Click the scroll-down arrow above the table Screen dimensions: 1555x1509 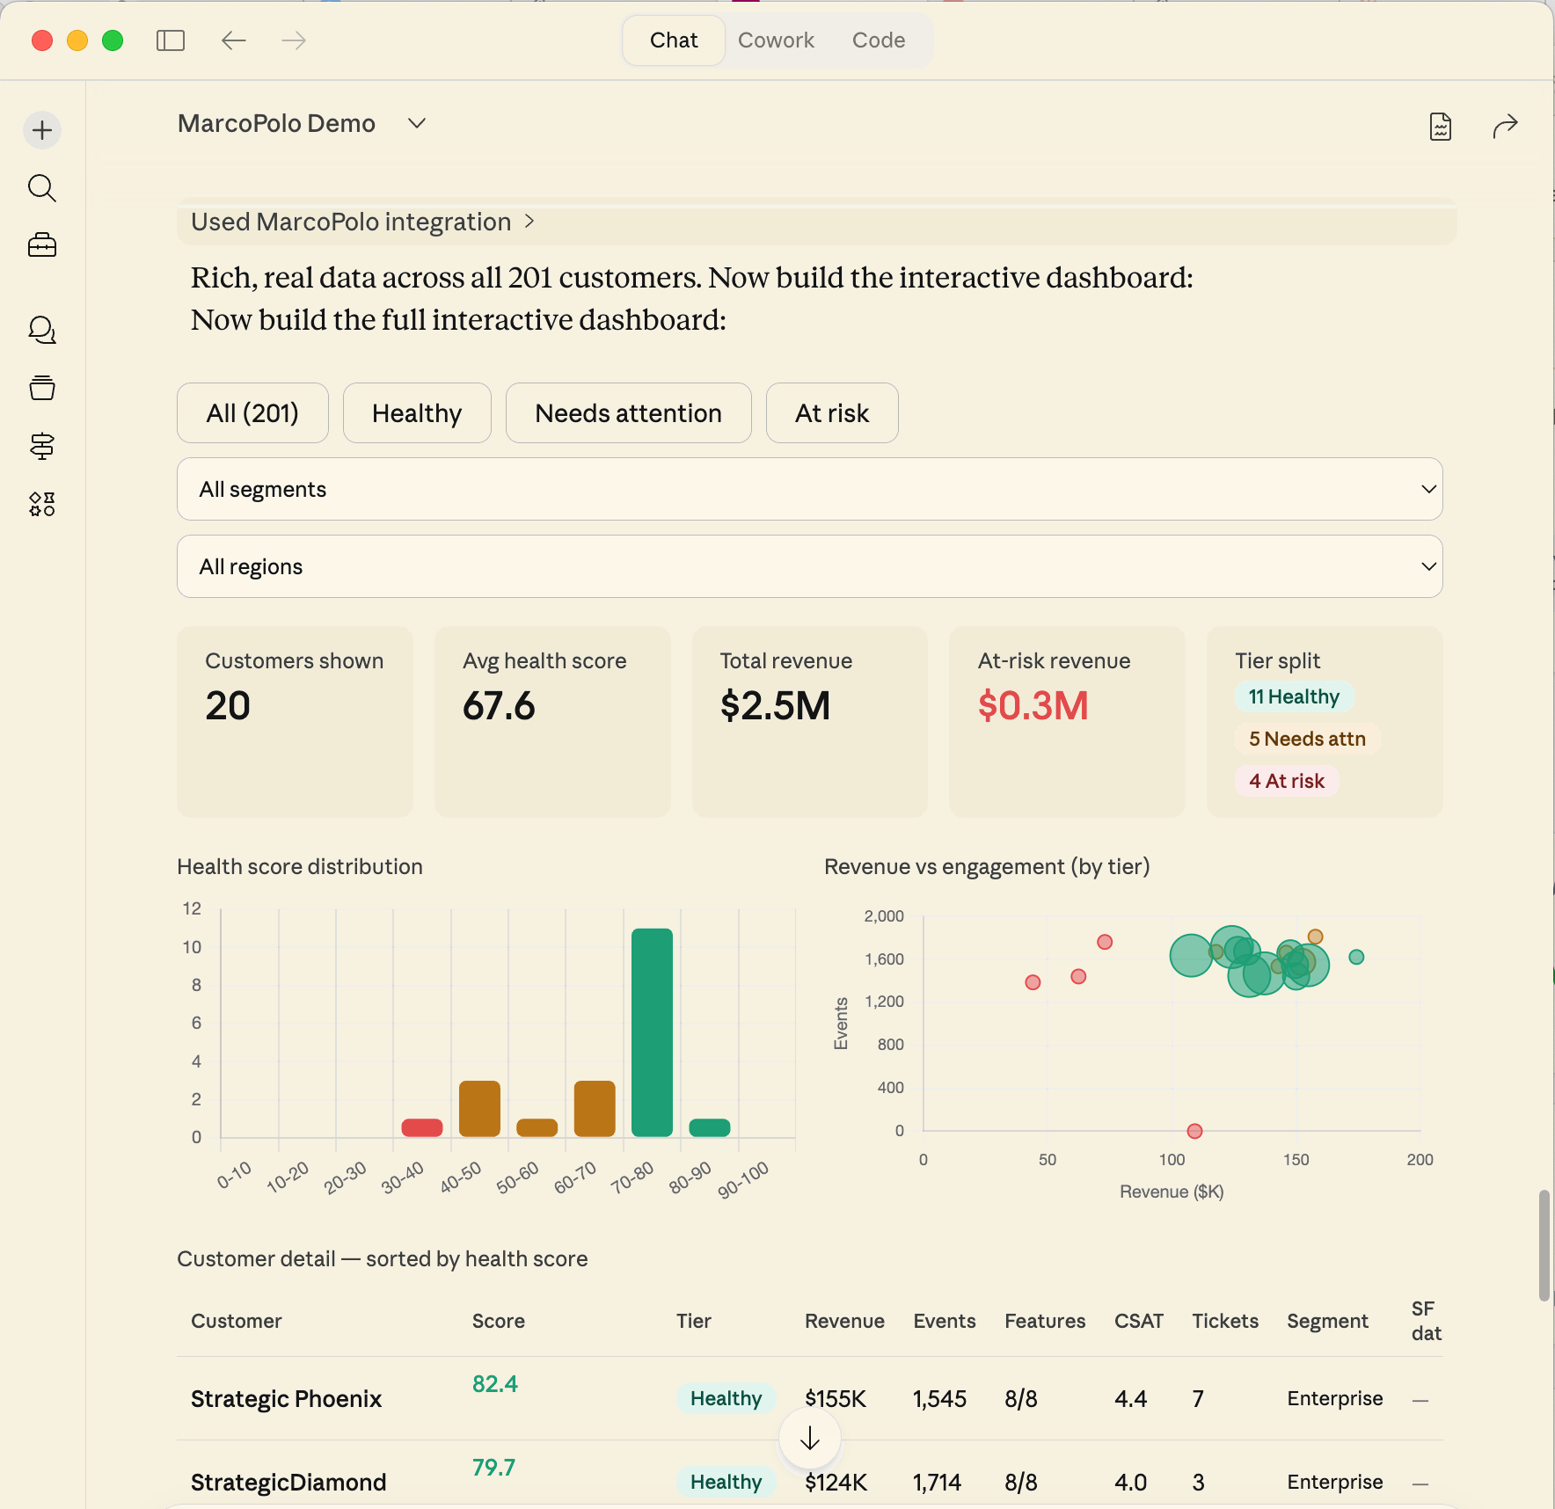[809, 1438]
